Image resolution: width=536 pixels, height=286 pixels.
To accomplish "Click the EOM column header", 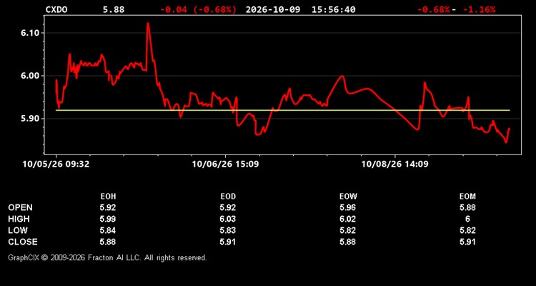I will (x=467, y=197).
